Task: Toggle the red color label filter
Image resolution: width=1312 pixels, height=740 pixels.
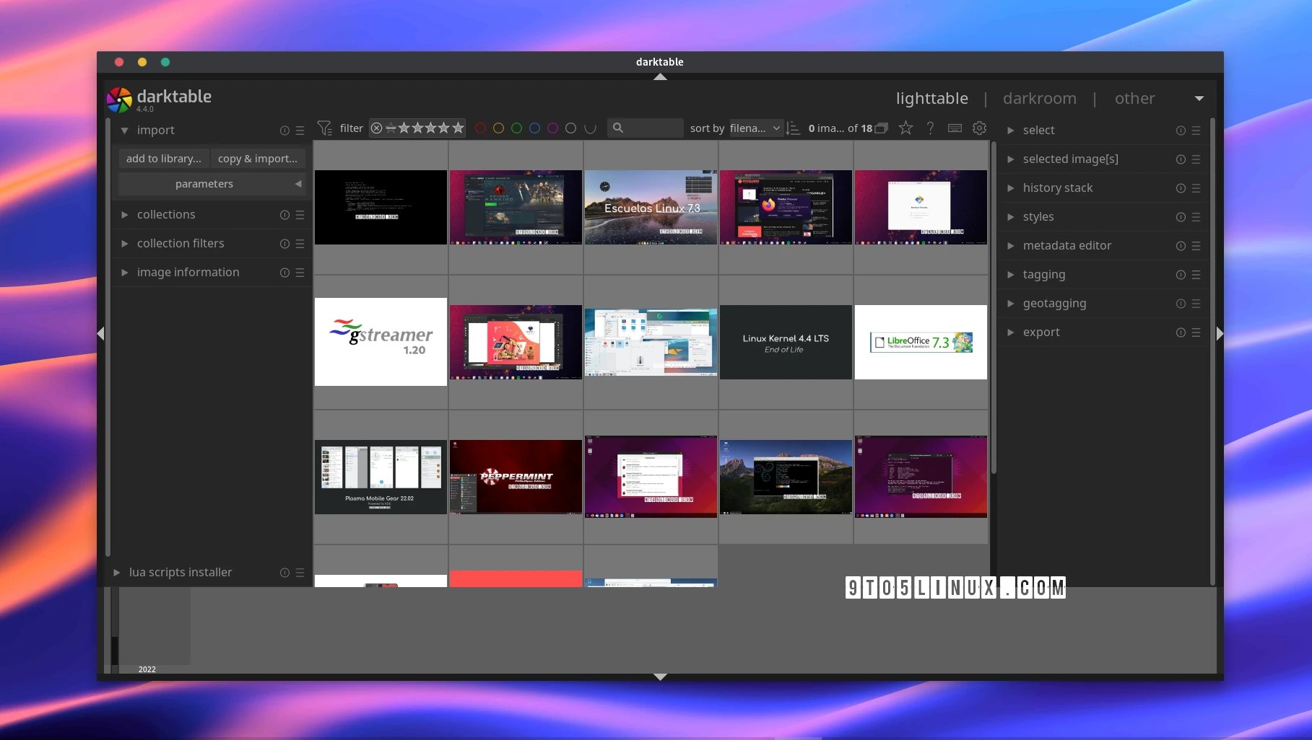Action: [480, 128]
